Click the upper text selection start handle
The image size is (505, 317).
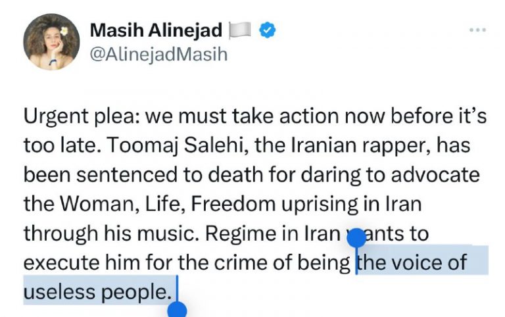pyautogui.click(x=356, y=238)
